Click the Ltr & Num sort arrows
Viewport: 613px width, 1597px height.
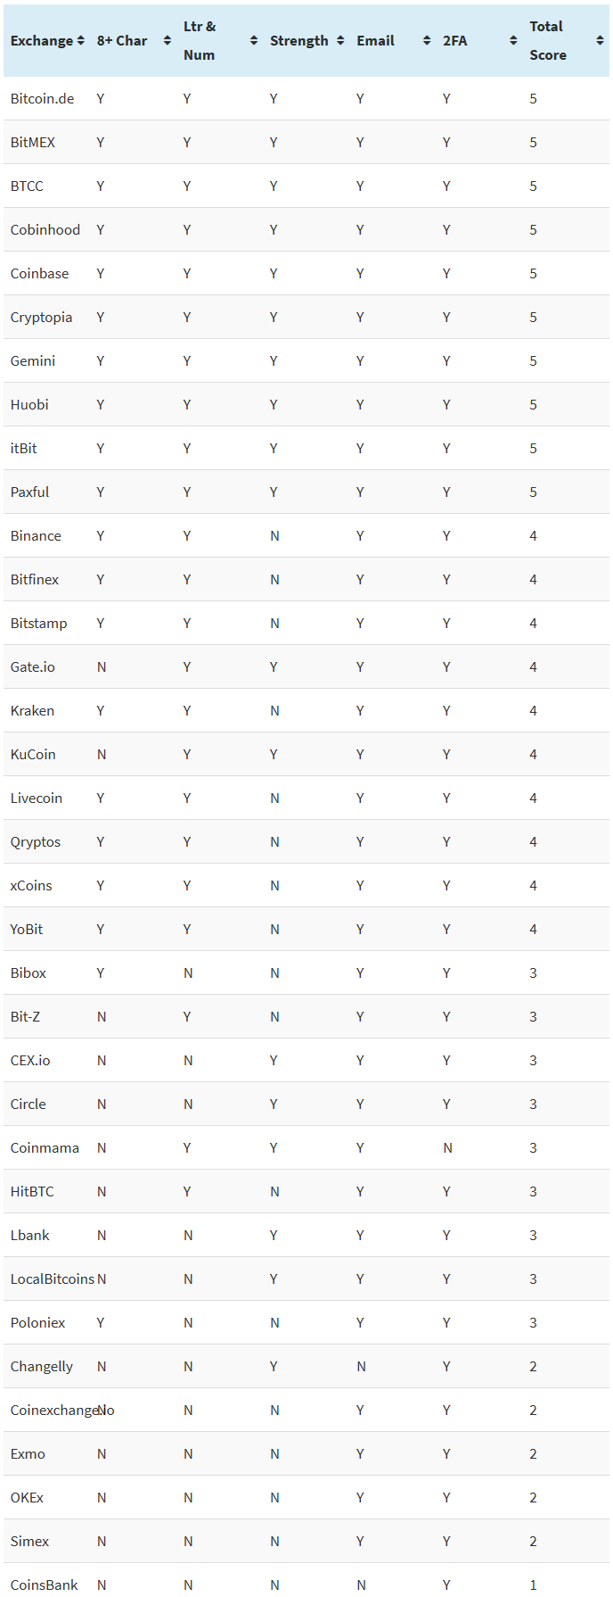pyautogui.click(x=254, y=41)
